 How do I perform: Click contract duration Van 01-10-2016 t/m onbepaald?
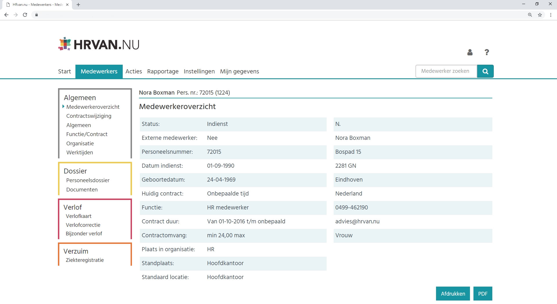[x=246, y=222]
